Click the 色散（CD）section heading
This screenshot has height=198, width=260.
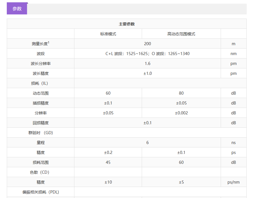pyautogui.click(x=41, y=172)
